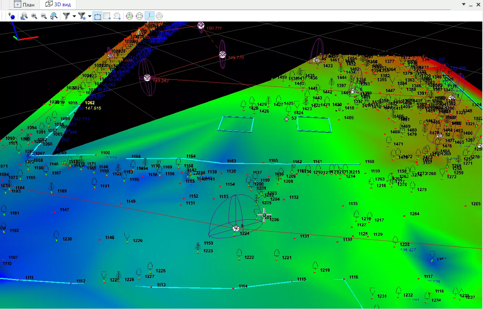Screen dimensions: 483x309
Task: Toggle the highlighted rectangle selection mode
Action: tap(97, 16)
